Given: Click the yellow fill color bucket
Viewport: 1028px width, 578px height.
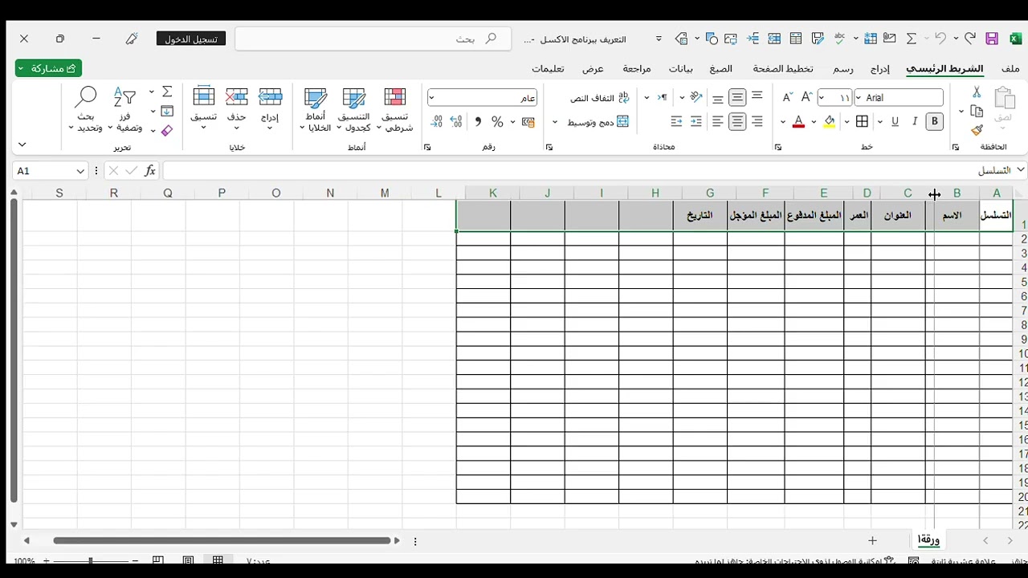Looking at the screenshot, I should coord(830,122).
